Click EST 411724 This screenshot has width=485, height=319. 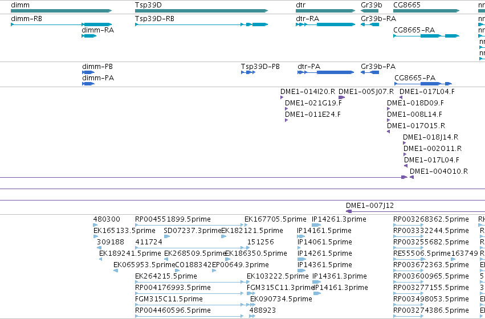(x=149, y=242)
